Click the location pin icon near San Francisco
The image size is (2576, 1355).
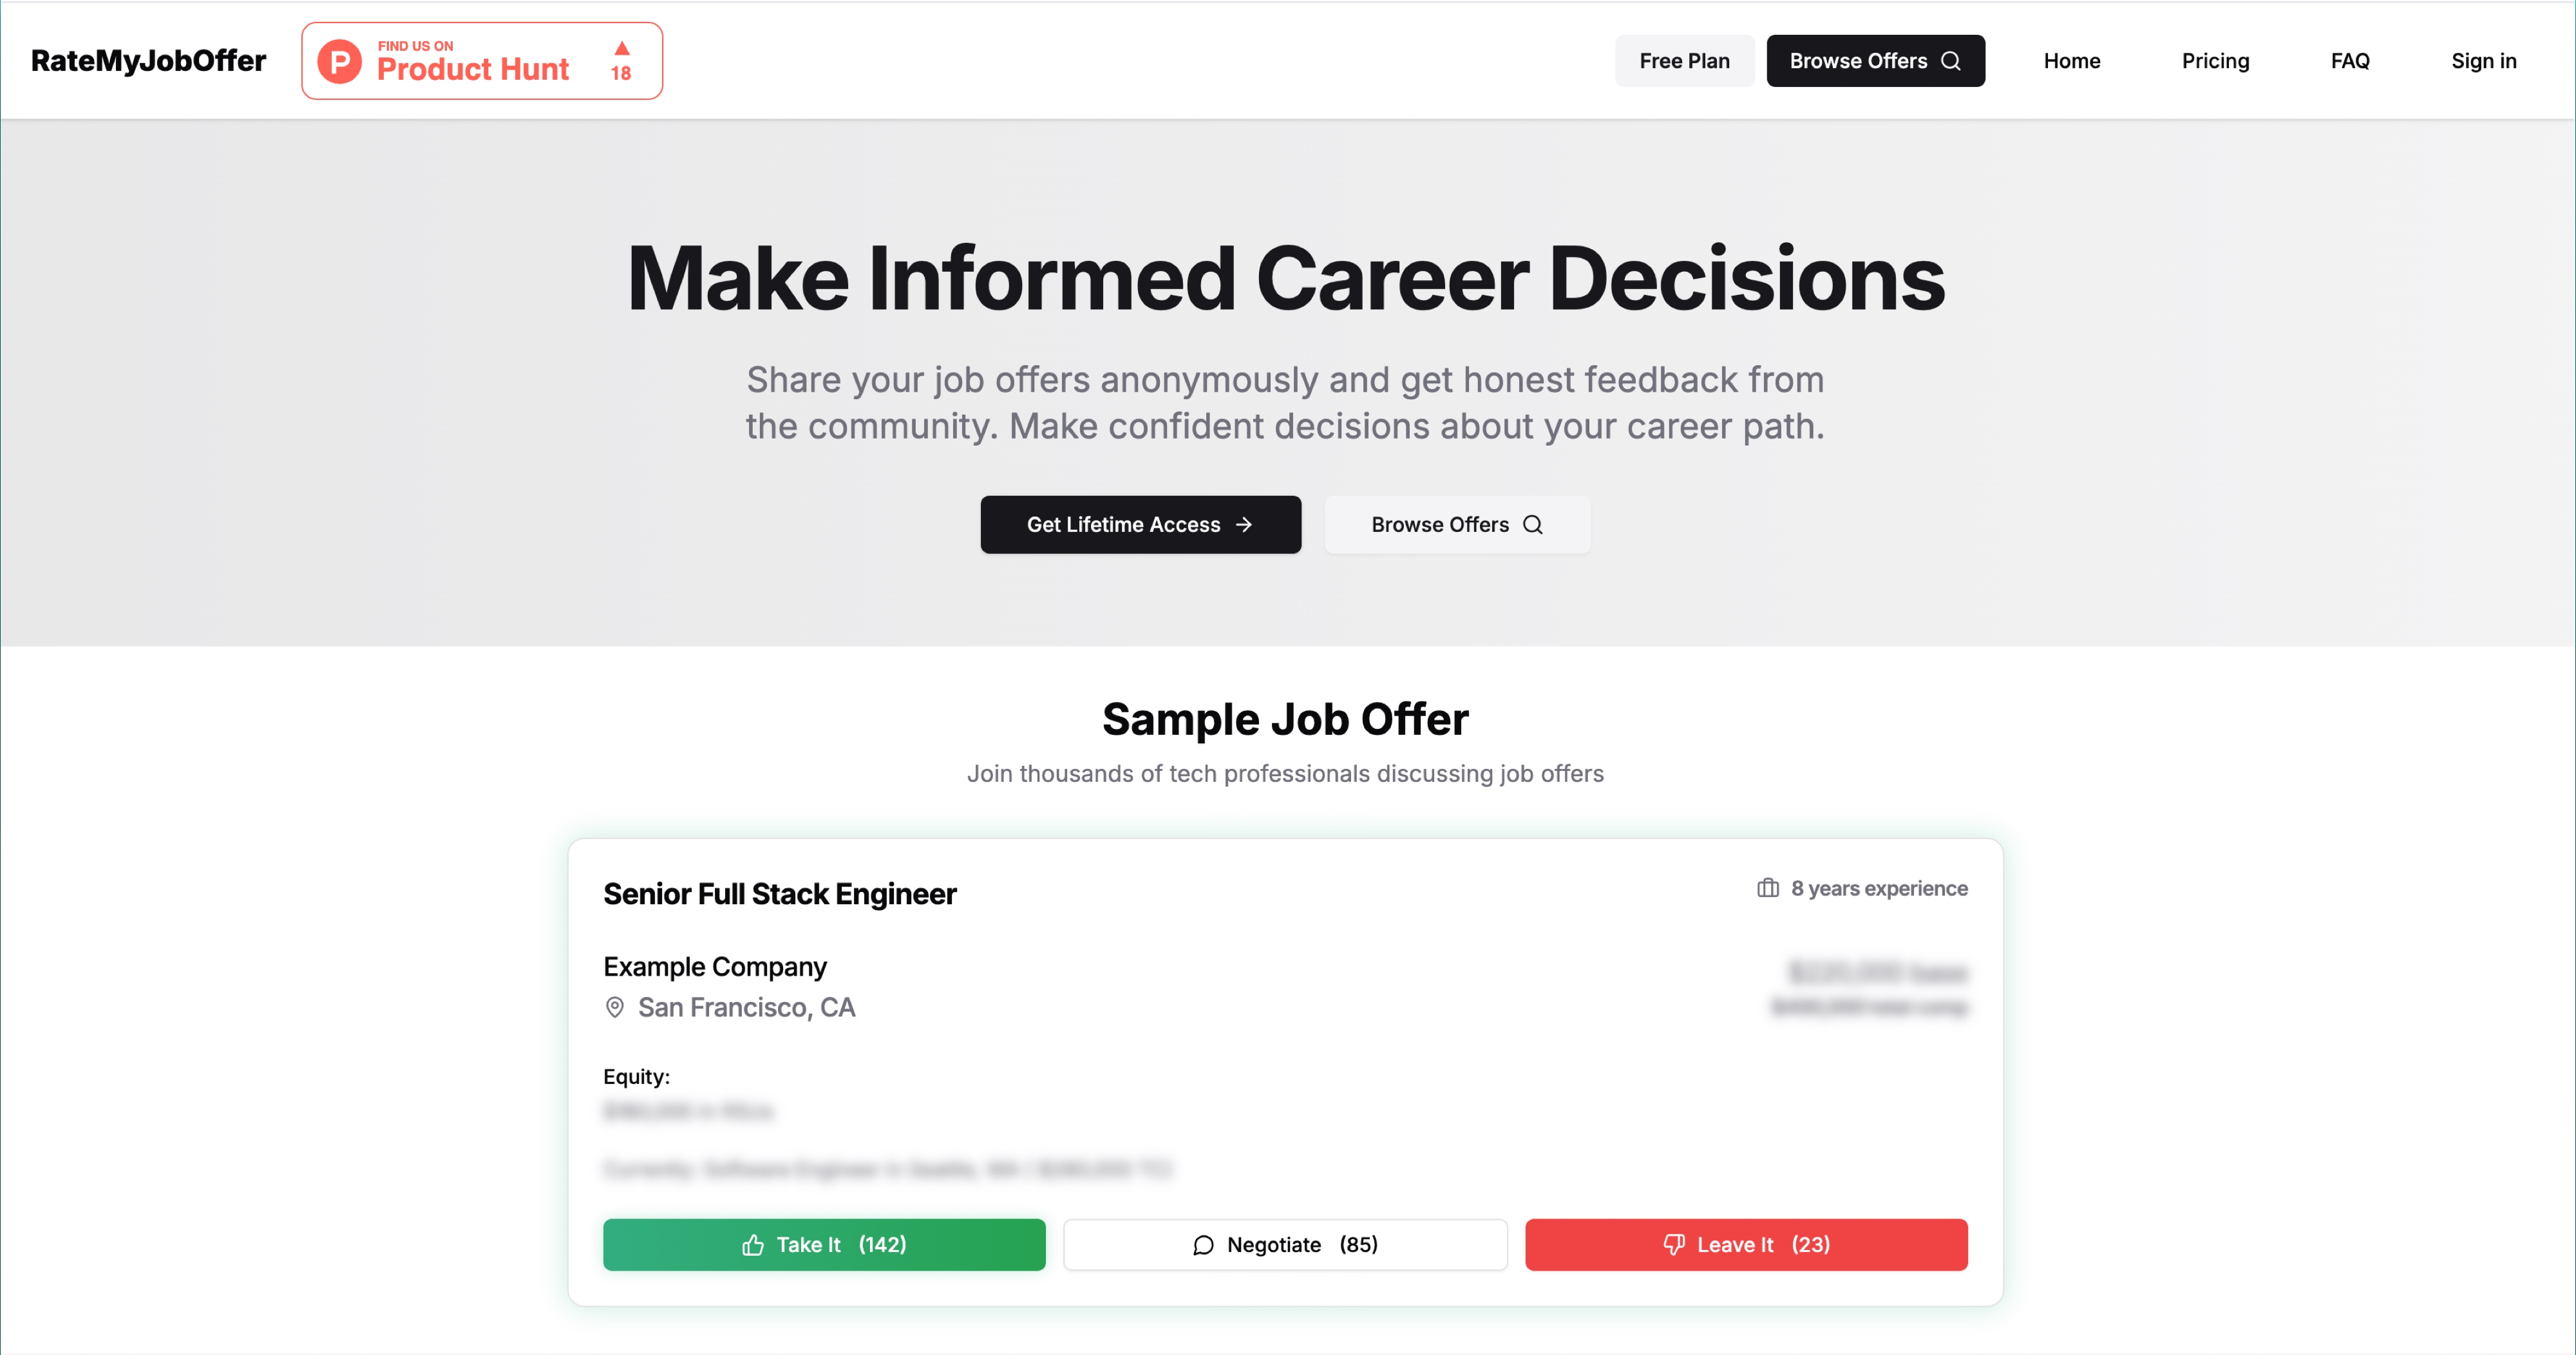coord(615,1007)
